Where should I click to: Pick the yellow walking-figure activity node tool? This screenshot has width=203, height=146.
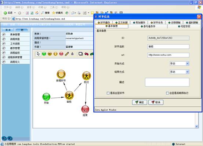pos(50,54)
